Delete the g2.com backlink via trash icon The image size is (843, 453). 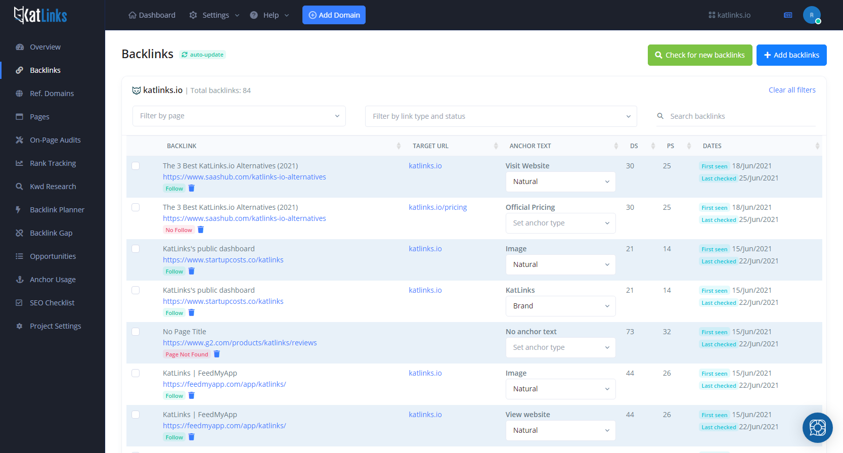(x=216, y=354)
